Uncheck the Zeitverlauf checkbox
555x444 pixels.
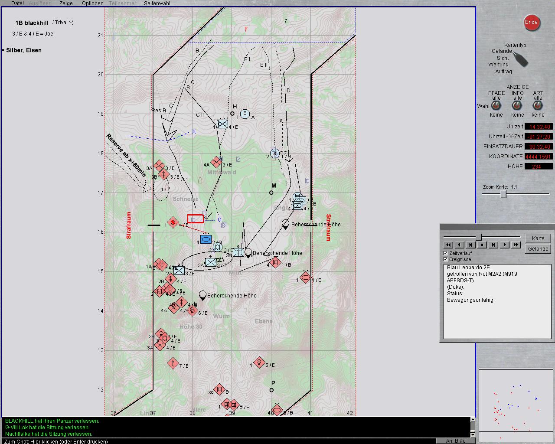pos(446,253)
